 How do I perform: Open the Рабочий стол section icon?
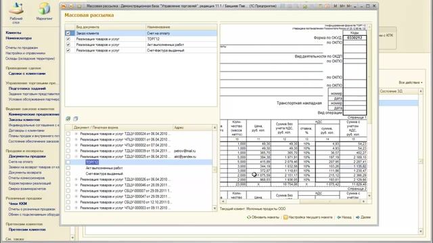(x=16, y=9)
